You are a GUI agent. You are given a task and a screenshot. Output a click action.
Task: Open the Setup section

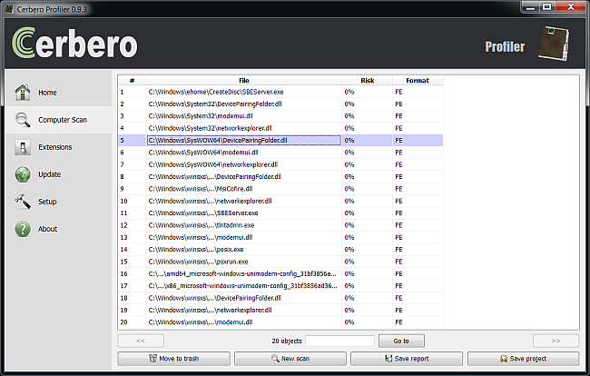(59, 202)
